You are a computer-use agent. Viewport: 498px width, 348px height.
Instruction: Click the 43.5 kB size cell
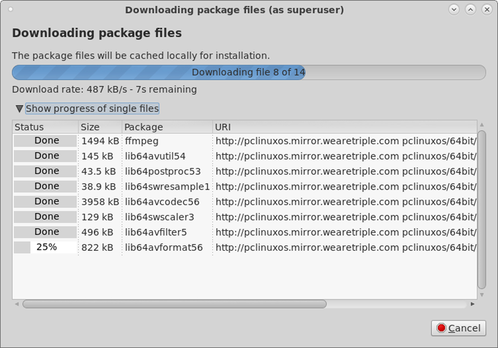(x=99, y=171)
